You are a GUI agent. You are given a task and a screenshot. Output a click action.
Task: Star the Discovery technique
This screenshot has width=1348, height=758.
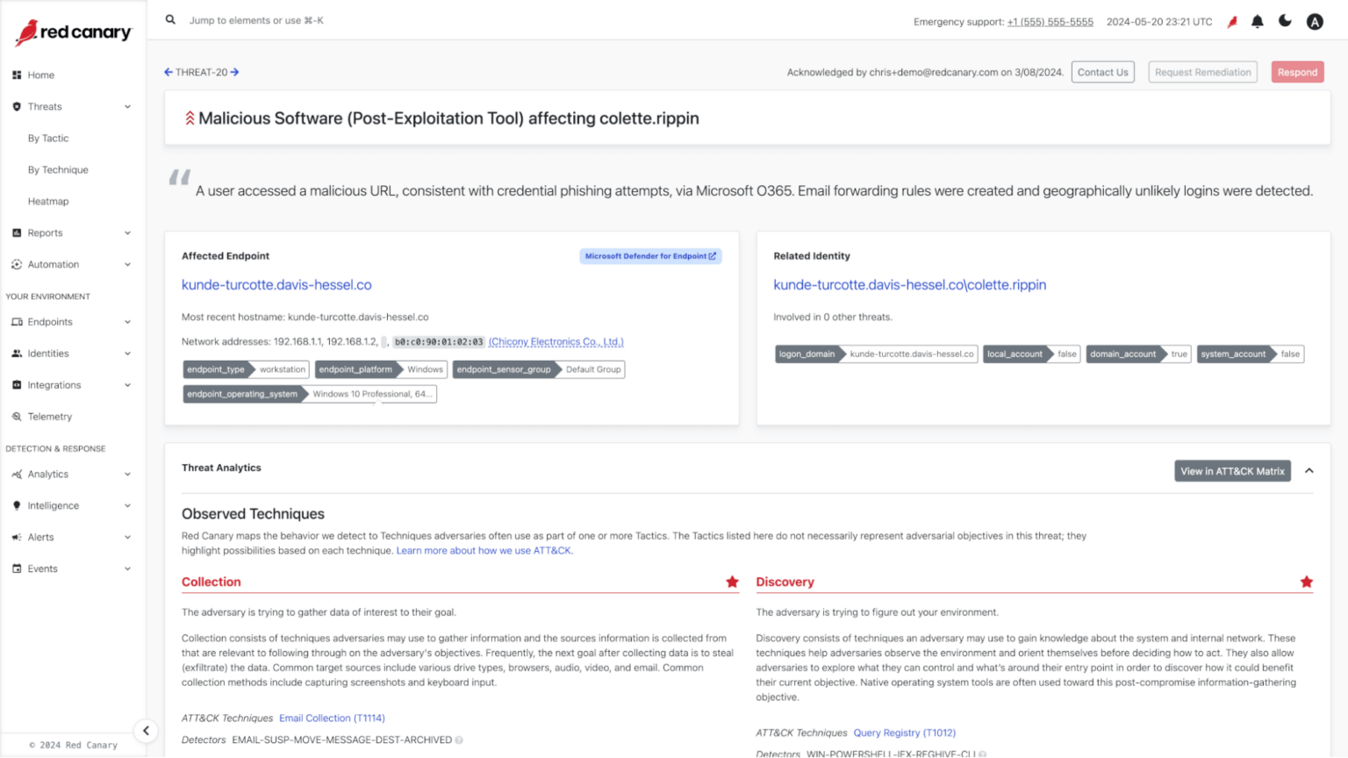pos(1307,582)
